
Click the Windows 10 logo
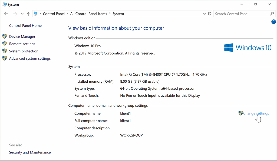248,48
